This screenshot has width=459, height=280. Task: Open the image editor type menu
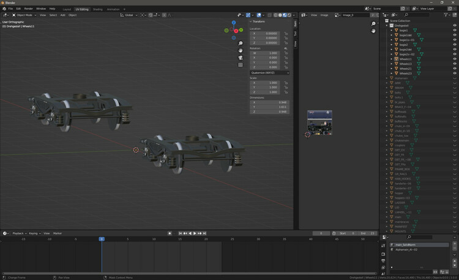tap(304, 15)
